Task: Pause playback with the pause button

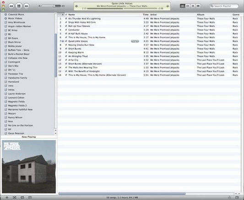Action: coord(19,6)
